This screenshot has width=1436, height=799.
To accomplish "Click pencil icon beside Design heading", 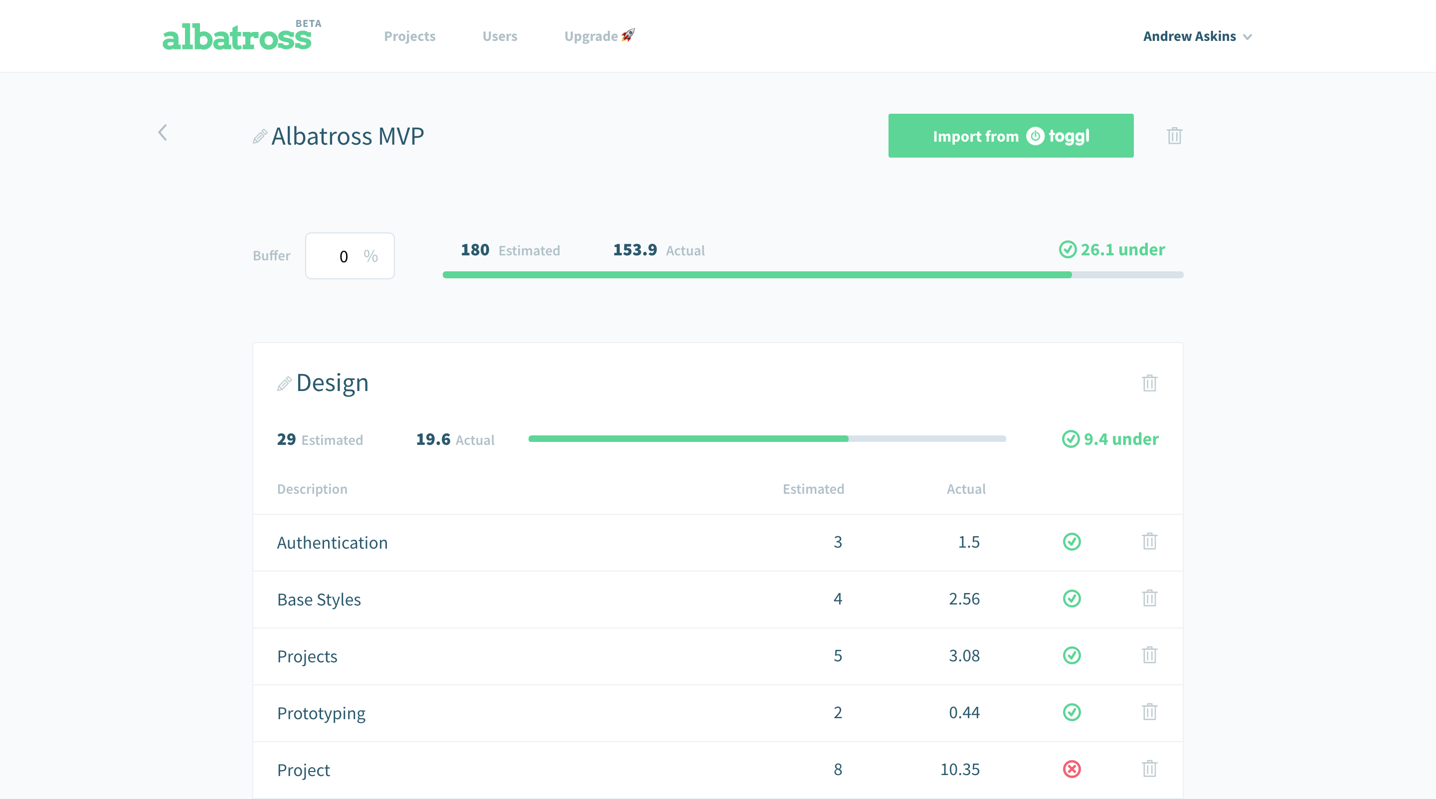I will point(284,384).
